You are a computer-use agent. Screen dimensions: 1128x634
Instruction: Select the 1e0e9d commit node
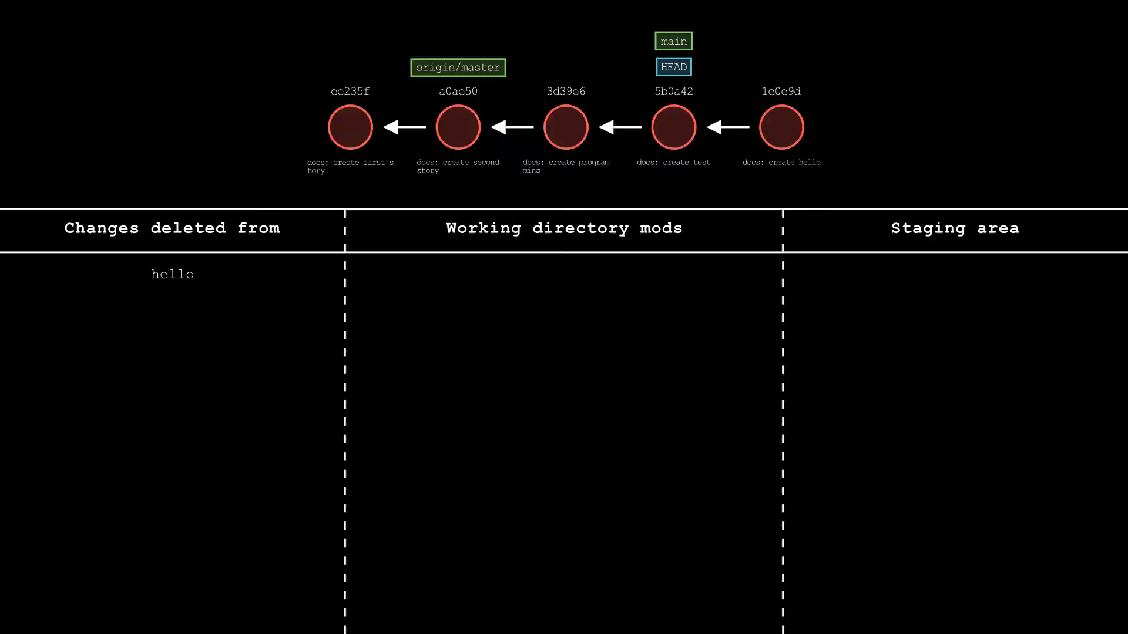[x=781, y=127]
